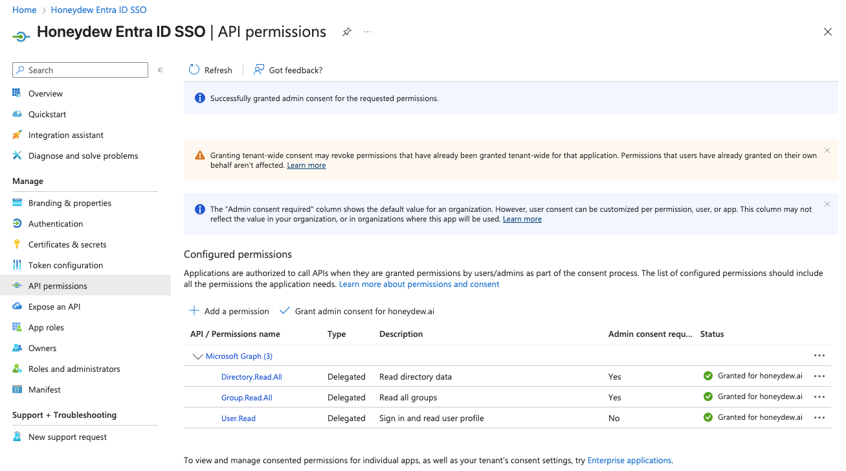Dismiss the tenant-wide consent warning banner
The height and width of the screenshot is (471, 846).
pos(827,150)
